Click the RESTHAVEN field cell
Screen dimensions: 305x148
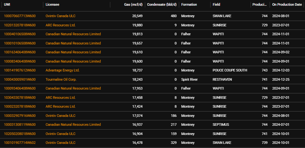pos(222,79)
